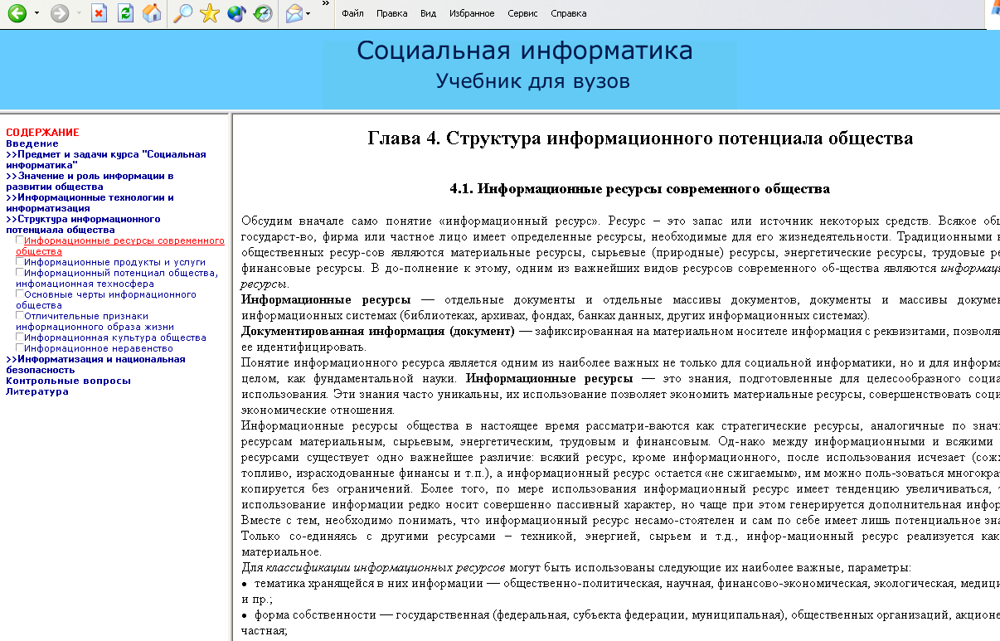The image size is (1000, 641).
Task: Open Структура информационного потенциала общества link
Action: [83, 224]
